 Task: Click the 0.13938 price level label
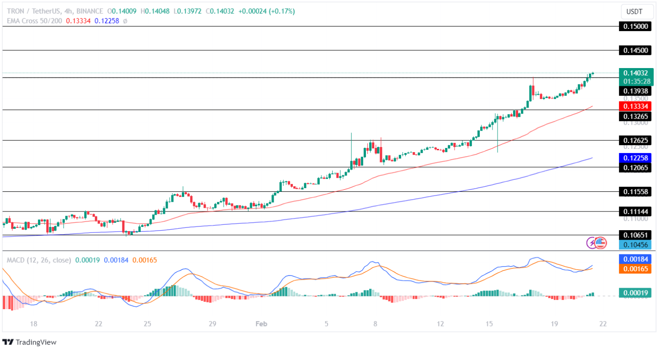click(636, 91)
